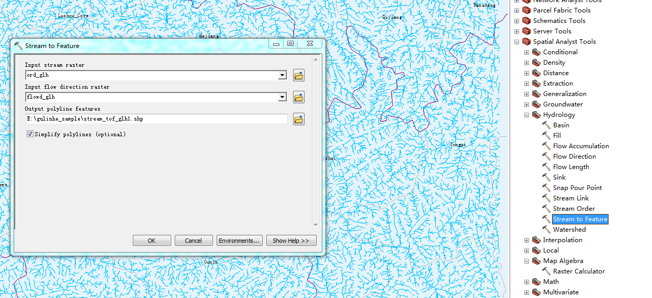
Task: Open the Fill hydrology tool
Action: (557, 136)
